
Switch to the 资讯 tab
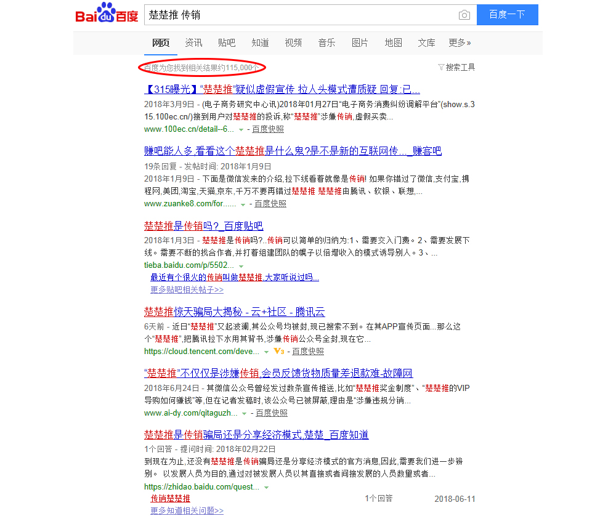click(x=193, y=42)
